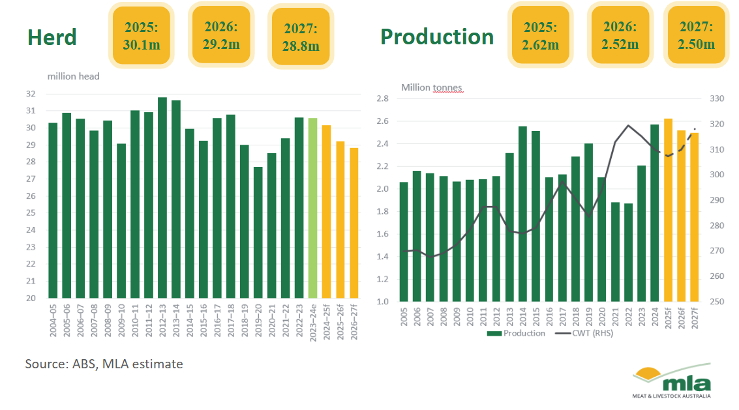Select the "2027: 2.50m" production callout box
739x410 pixels.
point(696,35)
